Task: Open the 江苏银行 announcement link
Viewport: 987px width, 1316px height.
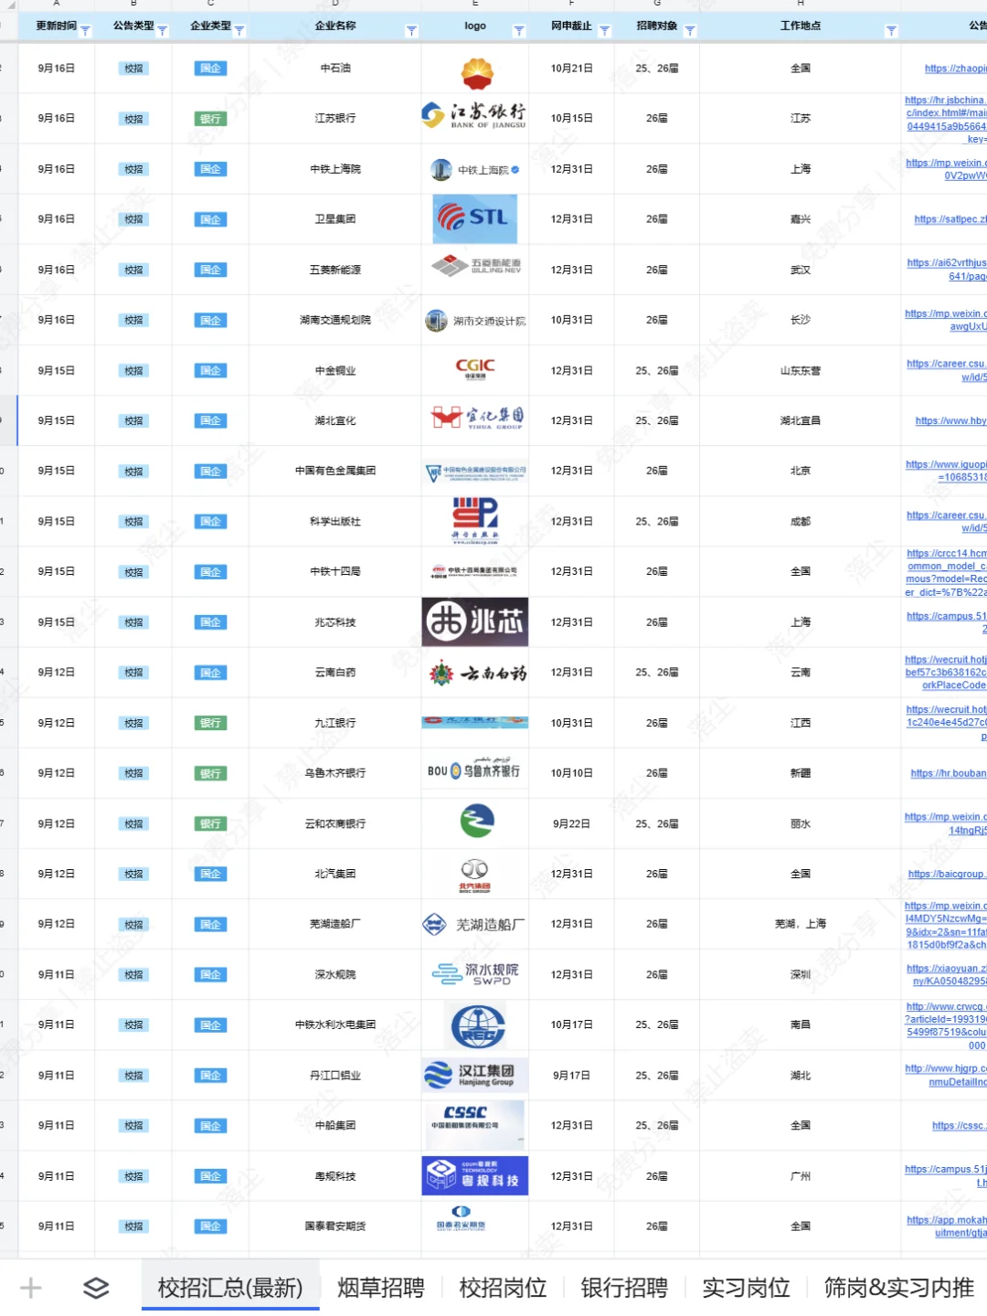Action: pyautogui.click(x=946, y=120)
